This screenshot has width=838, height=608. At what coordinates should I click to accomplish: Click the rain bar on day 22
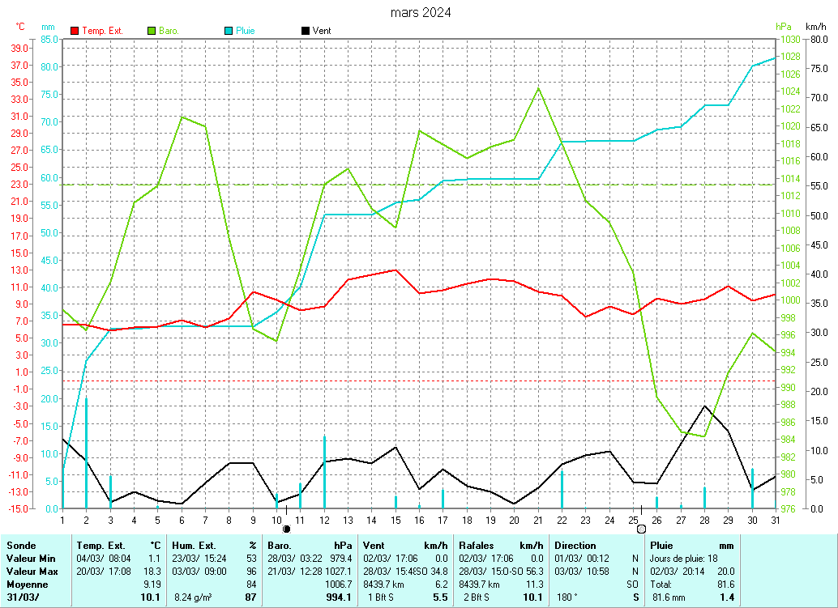coord(562,489)
